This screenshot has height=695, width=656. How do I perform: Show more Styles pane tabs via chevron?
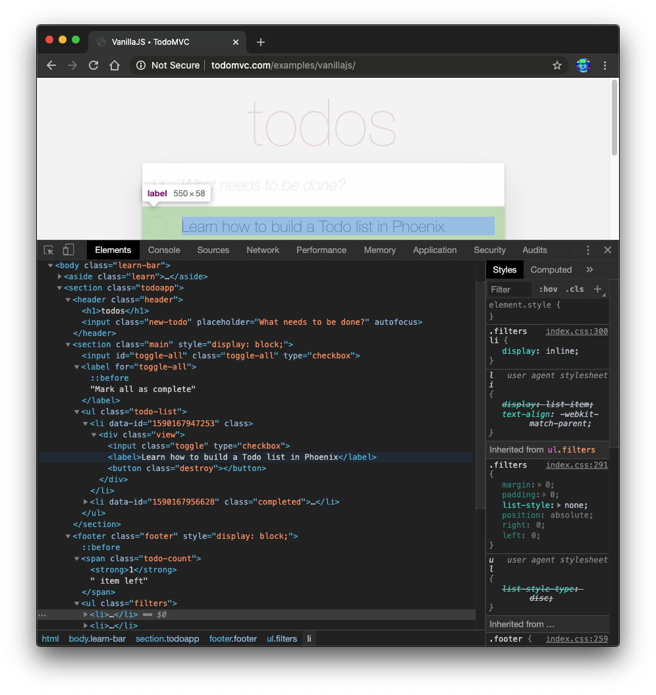[589, 269]
